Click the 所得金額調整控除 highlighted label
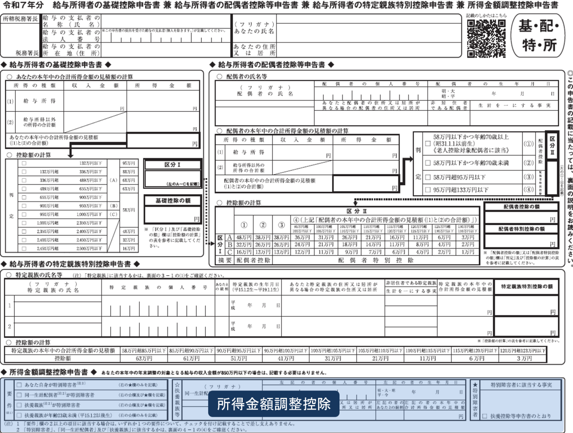The height and width of the screenshot is (433, 573). pyautogui.click(x=274, y=404)
